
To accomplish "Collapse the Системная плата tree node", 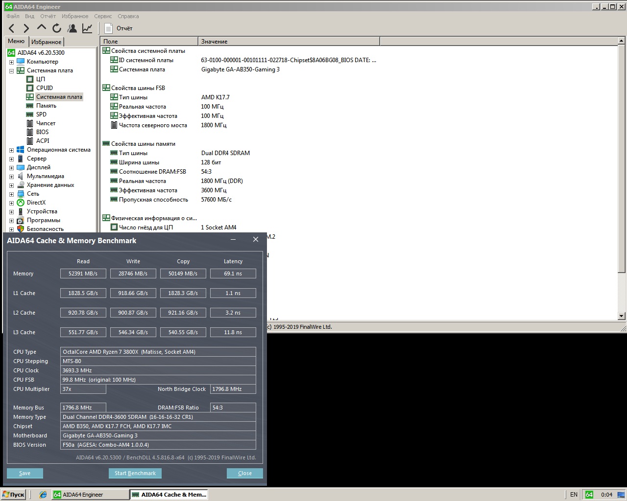I will (x=11, y=71).
